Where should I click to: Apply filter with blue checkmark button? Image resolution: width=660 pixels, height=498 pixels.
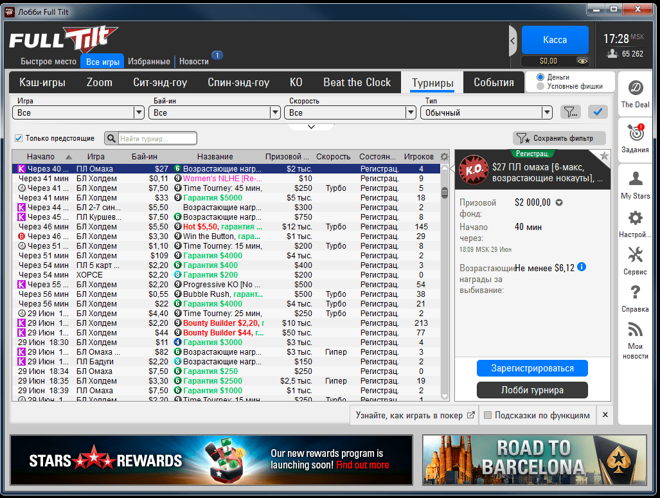point(598,112)
